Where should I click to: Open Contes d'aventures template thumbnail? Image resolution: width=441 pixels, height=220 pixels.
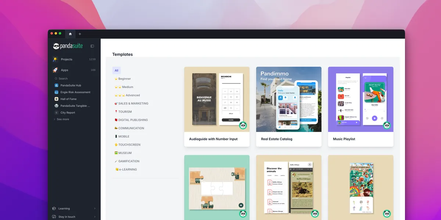(361, 187)
